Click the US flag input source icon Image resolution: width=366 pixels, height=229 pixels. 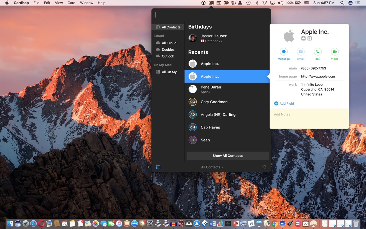coord(306,3)
